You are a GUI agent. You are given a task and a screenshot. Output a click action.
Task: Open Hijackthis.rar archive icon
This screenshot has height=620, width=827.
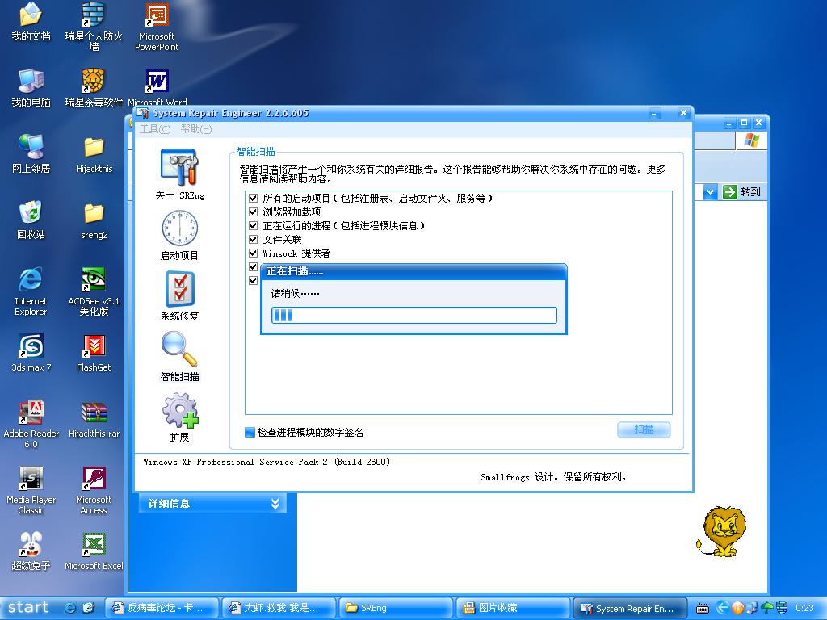94,420
